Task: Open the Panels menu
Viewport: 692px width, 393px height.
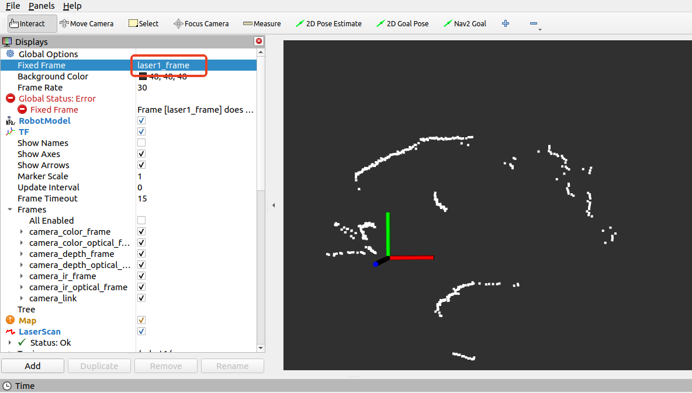Action: point(41,6)
